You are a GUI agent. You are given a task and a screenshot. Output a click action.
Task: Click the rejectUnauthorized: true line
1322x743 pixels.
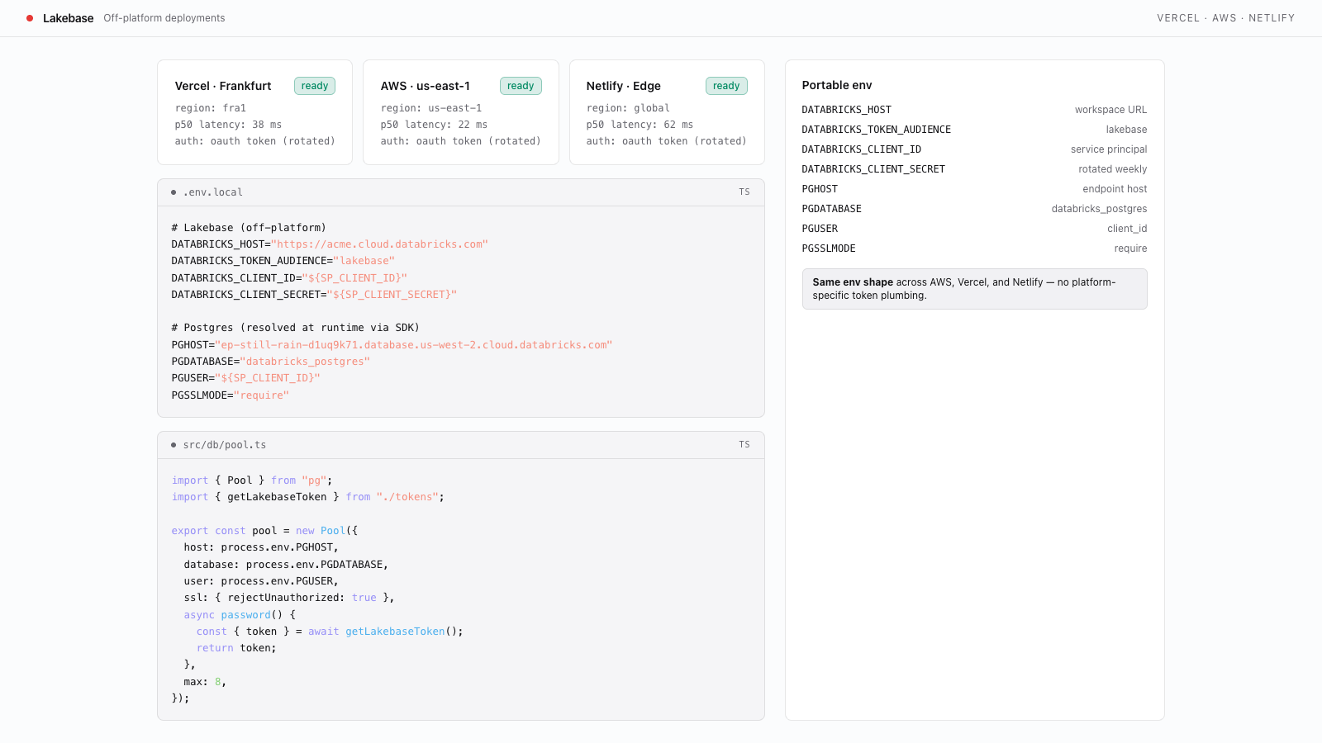coord(289,598)
